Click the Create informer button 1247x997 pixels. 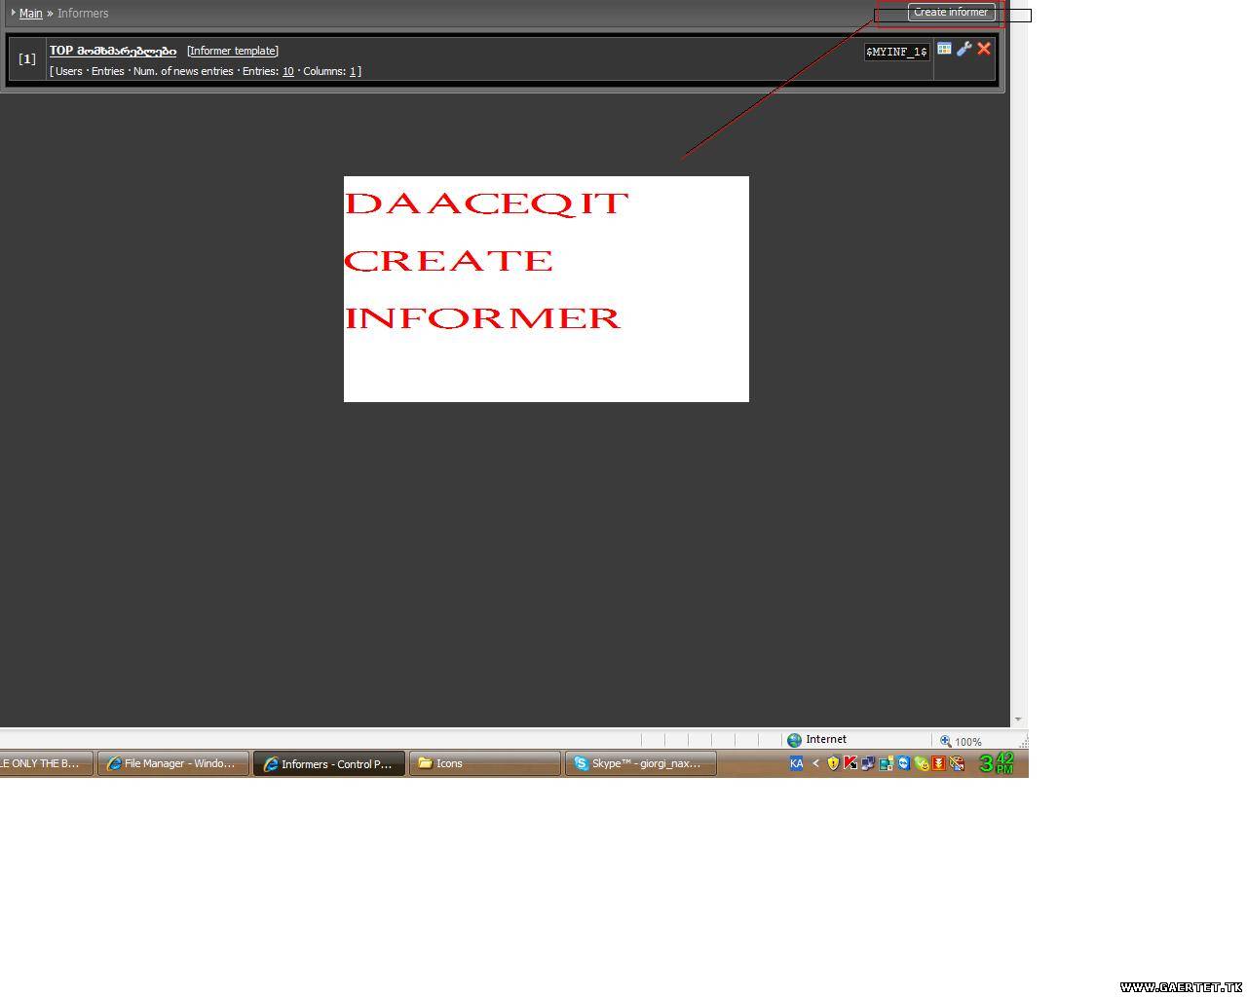(950, 13)
